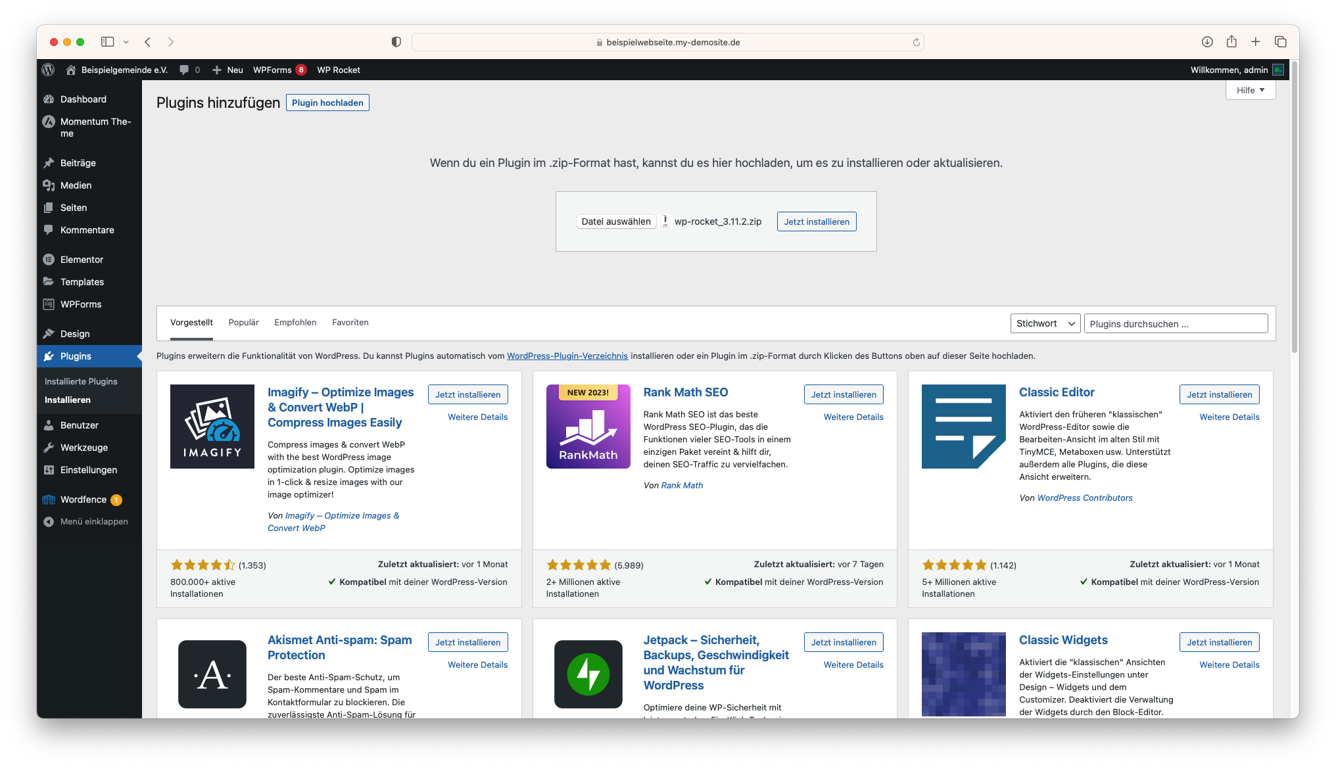
Task: Click Plugin hochladen button
Action: click(x=327, y=103)
